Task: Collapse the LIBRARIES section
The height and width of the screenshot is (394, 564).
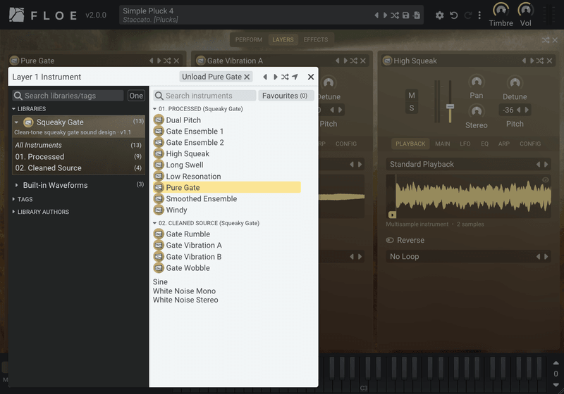Action: coord(29,109)
